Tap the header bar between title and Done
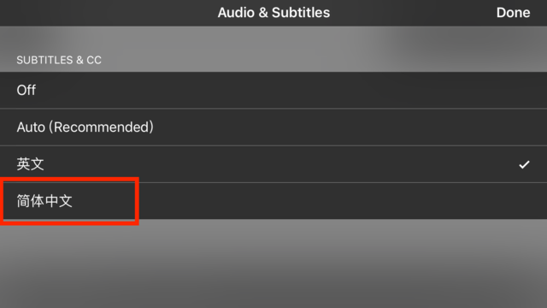The image size is (547, 308). (414, 13)
